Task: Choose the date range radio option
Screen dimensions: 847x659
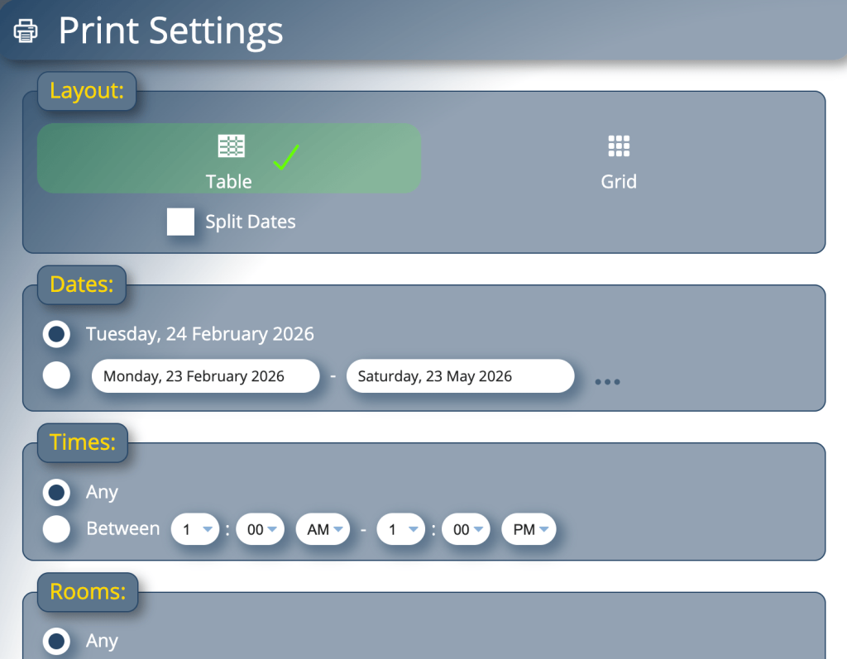Action: pos(56,375)
